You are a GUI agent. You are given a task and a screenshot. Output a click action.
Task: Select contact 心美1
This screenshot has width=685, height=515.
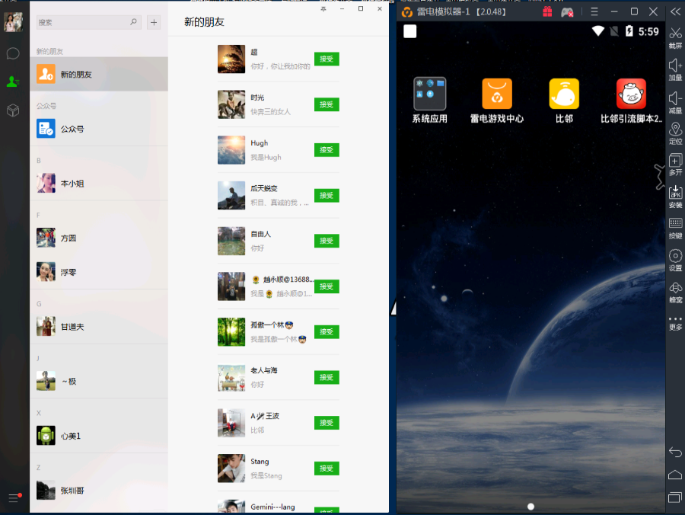tap(99, 436)
